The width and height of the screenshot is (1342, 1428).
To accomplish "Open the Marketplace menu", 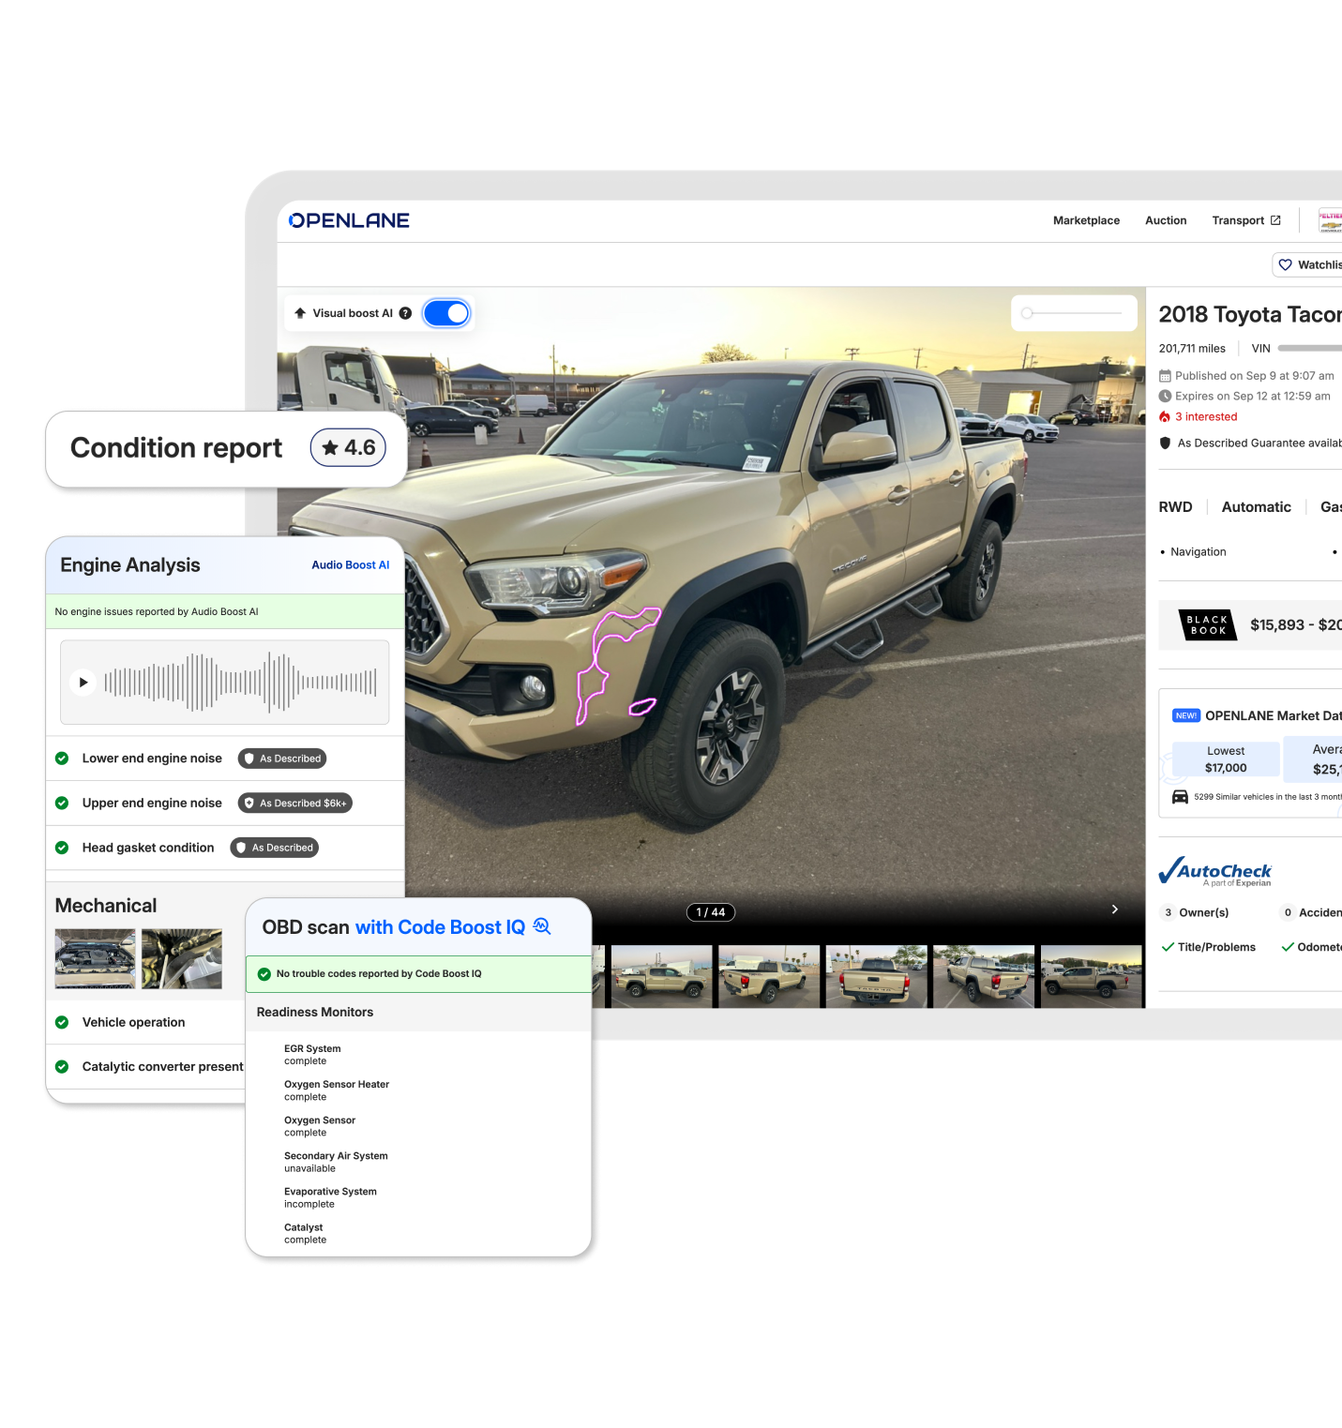I will coord(1086,220).
